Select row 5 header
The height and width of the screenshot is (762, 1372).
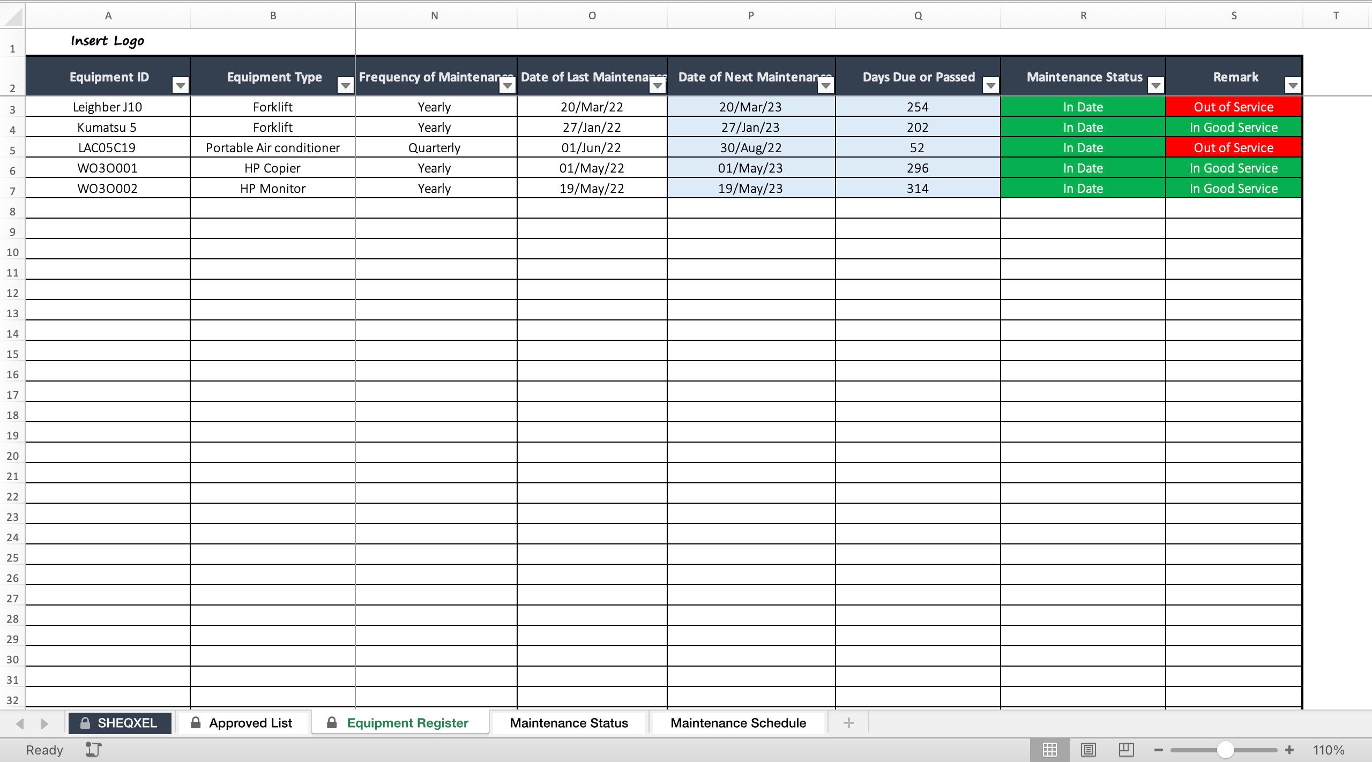(x=12, y=148)
